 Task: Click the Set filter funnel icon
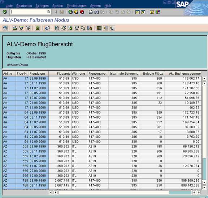click(x=28, y=28)
